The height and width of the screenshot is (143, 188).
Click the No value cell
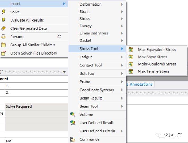pyautogui.click(x=36, y=141)
